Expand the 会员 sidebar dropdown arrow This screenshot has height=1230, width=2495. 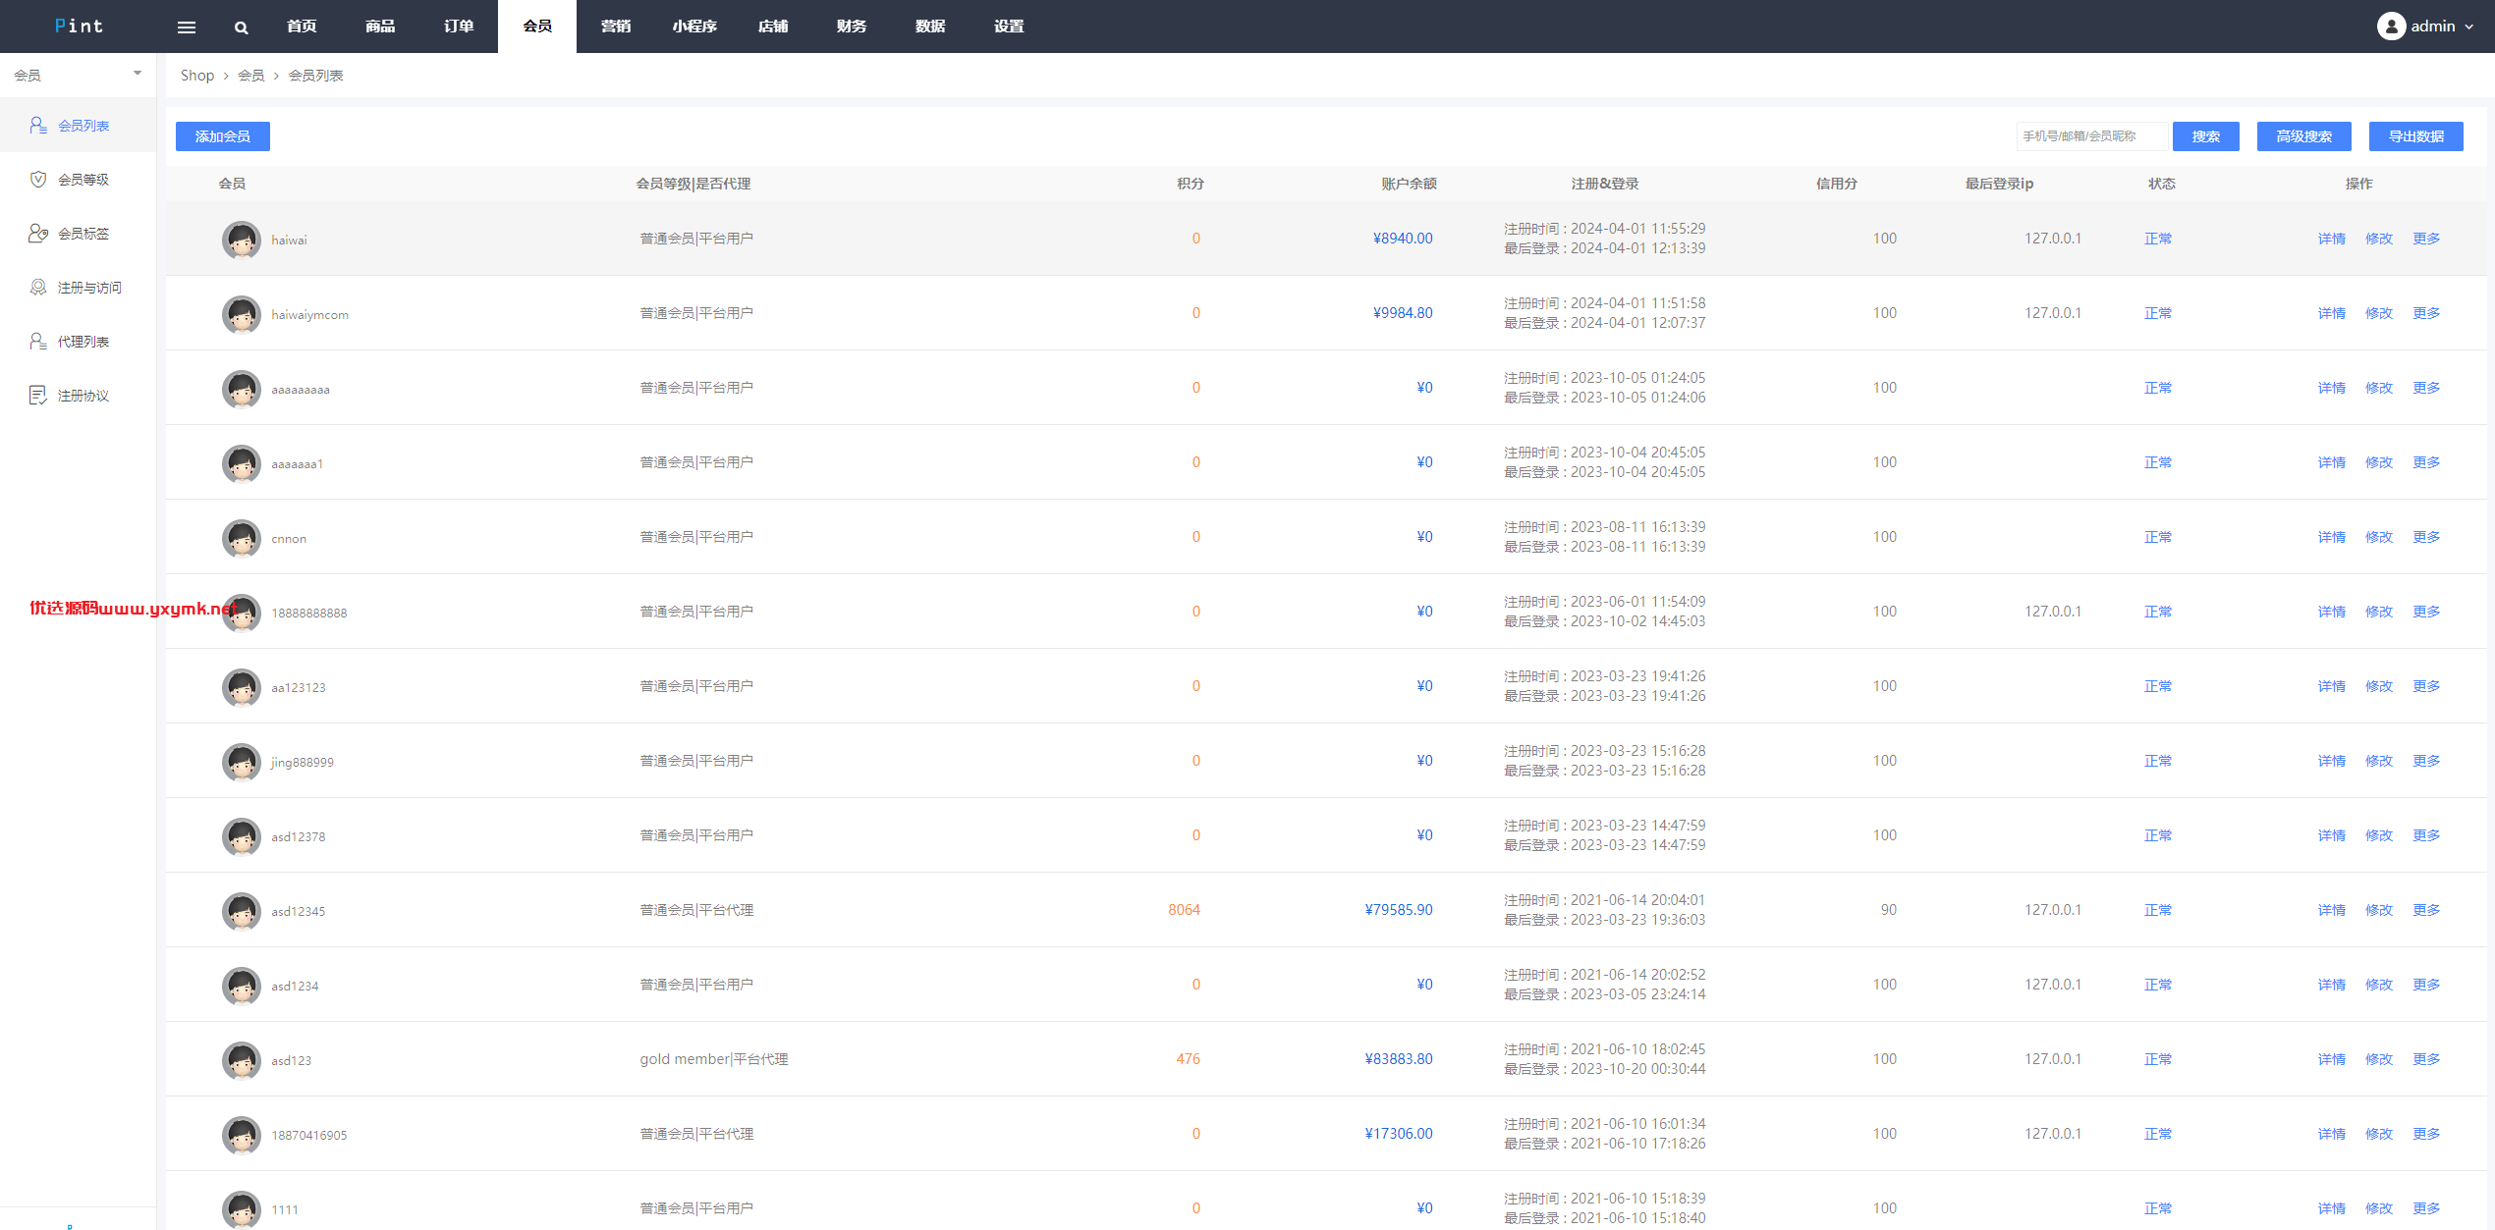click(x=138, y=74)
